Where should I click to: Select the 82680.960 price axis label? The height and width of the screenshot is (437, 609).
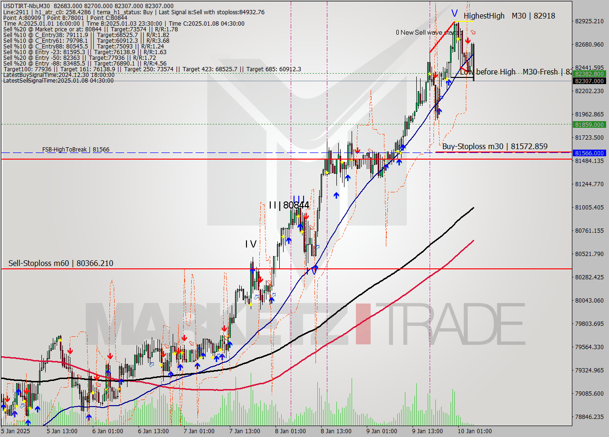pyautogui.click(x=589, y=45)
